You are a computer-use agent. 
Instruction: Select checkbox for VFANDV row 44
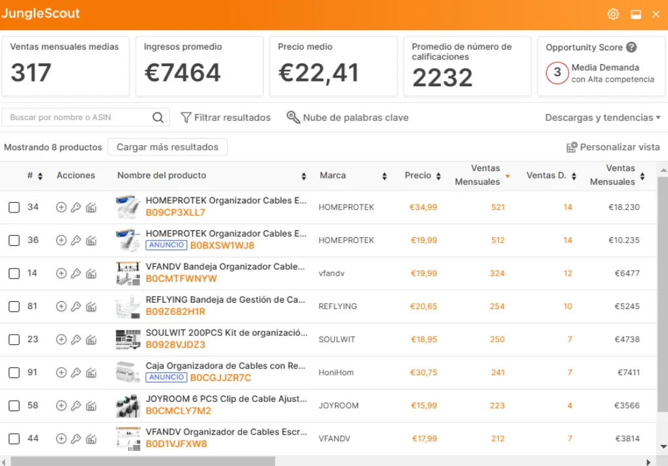tap(14, 439)
